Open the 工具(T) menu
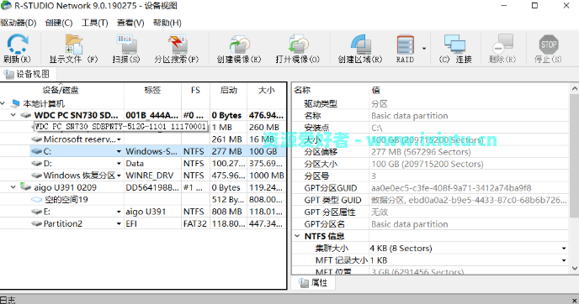 click(x=94, y=23)
